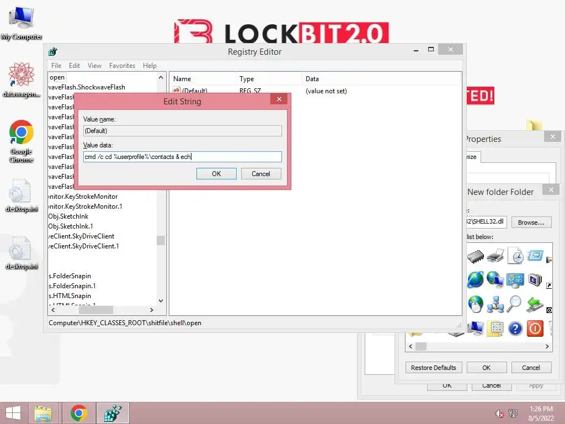
Task: Click registry tree vertical scrollbar thumb
Action: [161, 240]
